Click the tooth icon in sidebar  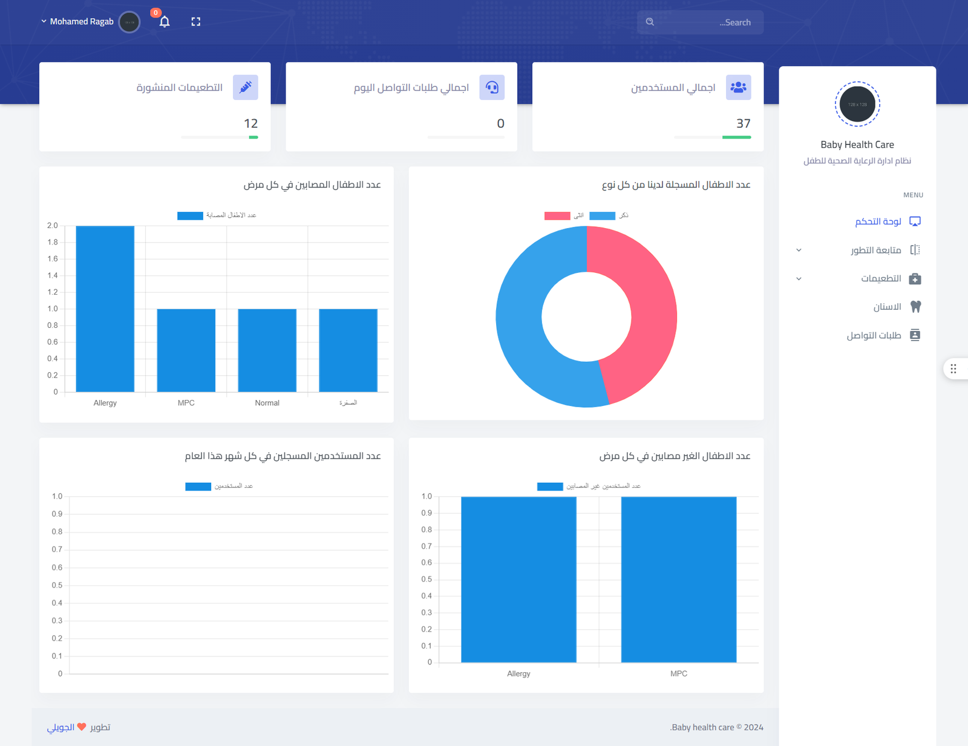coord(915,307)
